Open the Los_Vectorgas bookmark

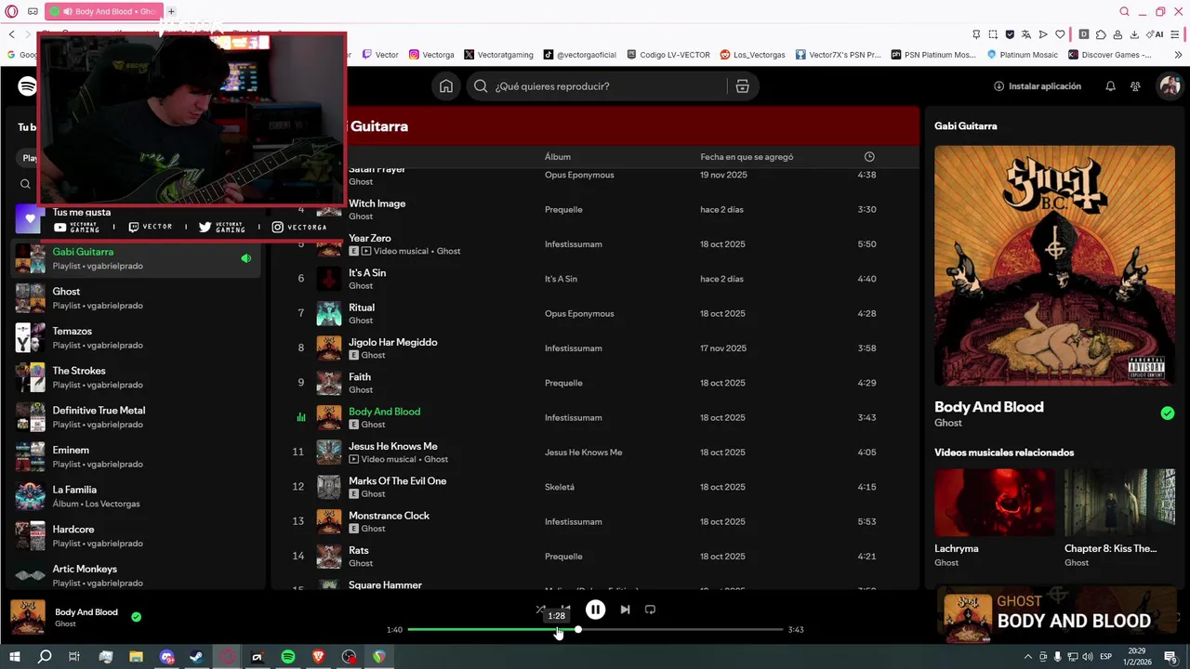752,55
